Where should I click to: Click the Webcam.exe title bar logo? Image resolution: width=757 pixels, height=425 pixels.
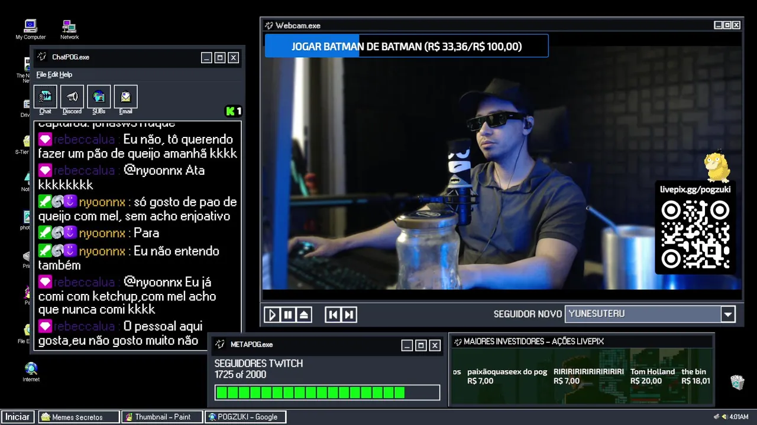point(269,25)
